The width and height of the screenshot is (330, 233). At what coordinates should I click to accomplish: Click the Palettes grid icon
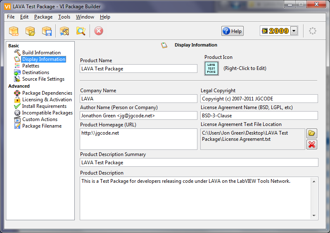coord(17,65)
